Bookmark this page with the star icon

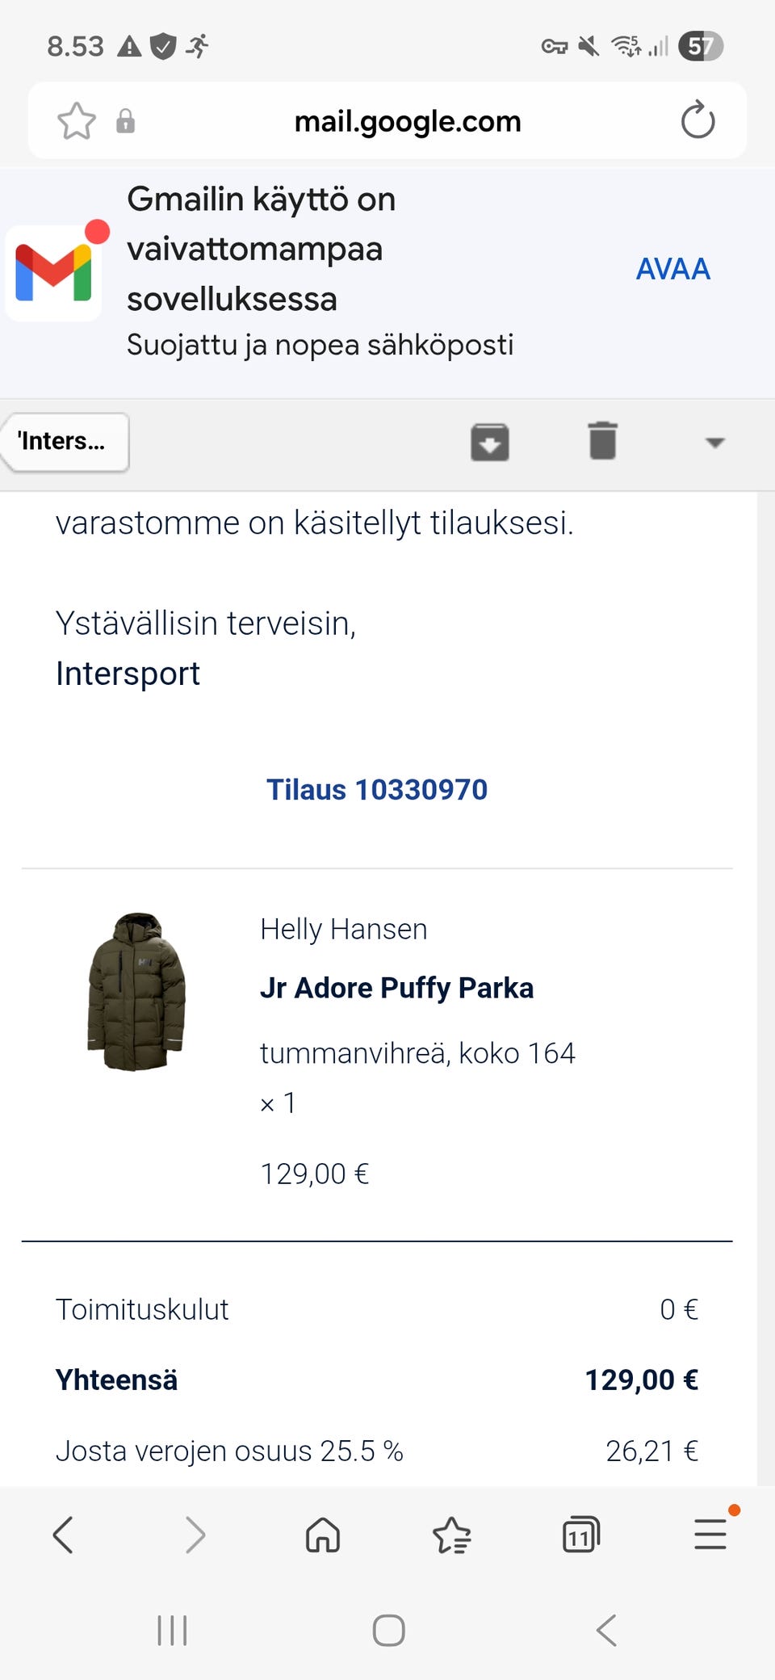77,121
